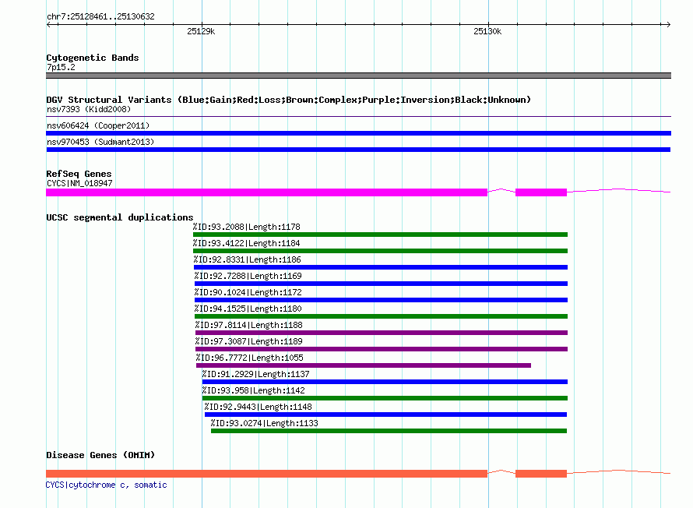
Task: Click the short magenta CYCS exon block
Action: click(x=541, y=192)
